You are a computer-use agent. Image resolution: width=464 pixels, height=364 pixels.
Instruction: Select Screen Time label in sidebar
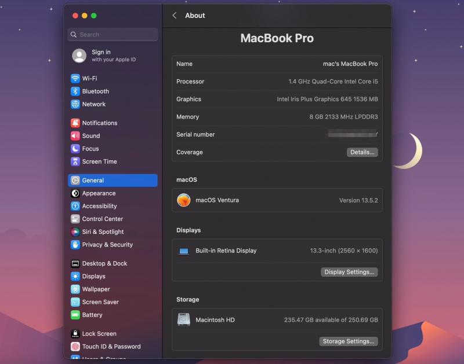(99, 161)
